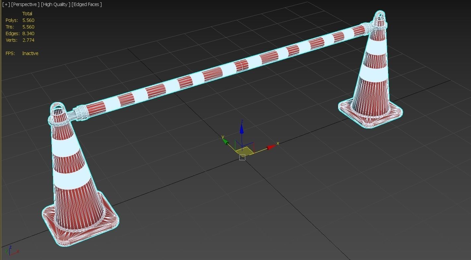Click the Total column header in statistics

[x=27, y=14]
